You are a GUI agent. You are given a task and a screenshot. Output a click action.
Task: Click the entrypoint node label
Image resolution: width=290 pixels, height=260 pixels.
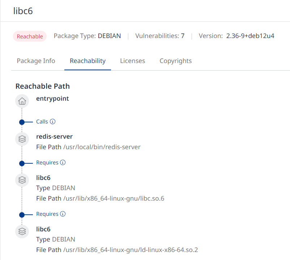(x=52, y=98)
